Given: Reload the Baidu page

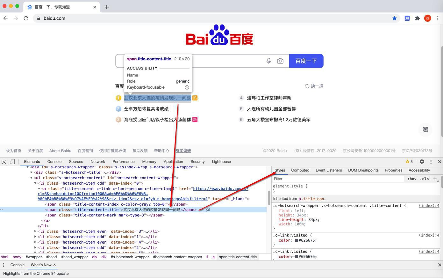Looking at the screenshot, I should (x=26, y=18).
